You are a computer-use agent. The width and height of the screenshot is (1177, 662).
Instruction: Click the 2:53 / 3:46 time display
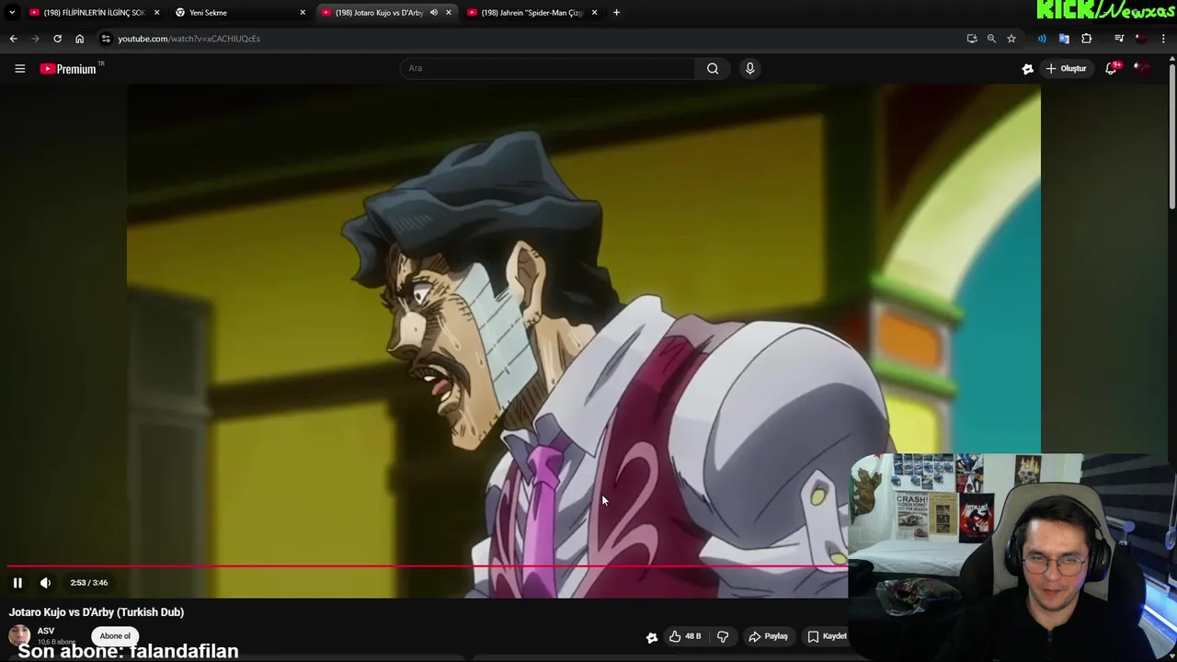(x=89, y=583)
